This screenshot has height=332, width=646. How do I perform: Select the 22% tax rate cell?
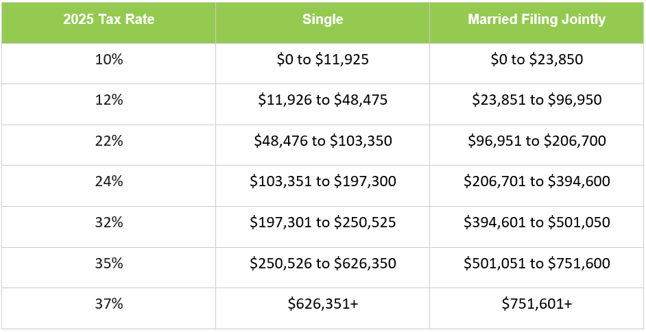tap(108, 145)
